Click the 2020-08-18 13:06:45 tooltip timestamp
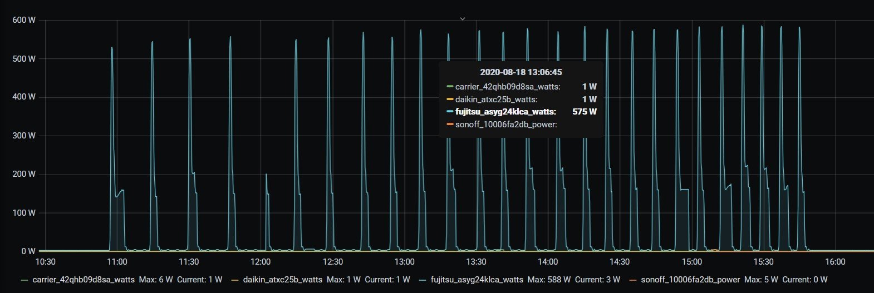874x293 pixels. [521, 72]
